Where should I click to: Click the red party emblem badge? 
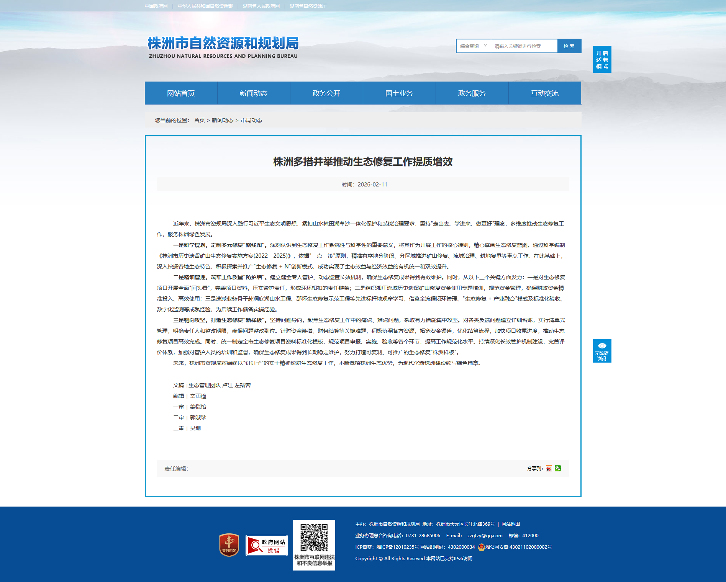click(229, 545)
